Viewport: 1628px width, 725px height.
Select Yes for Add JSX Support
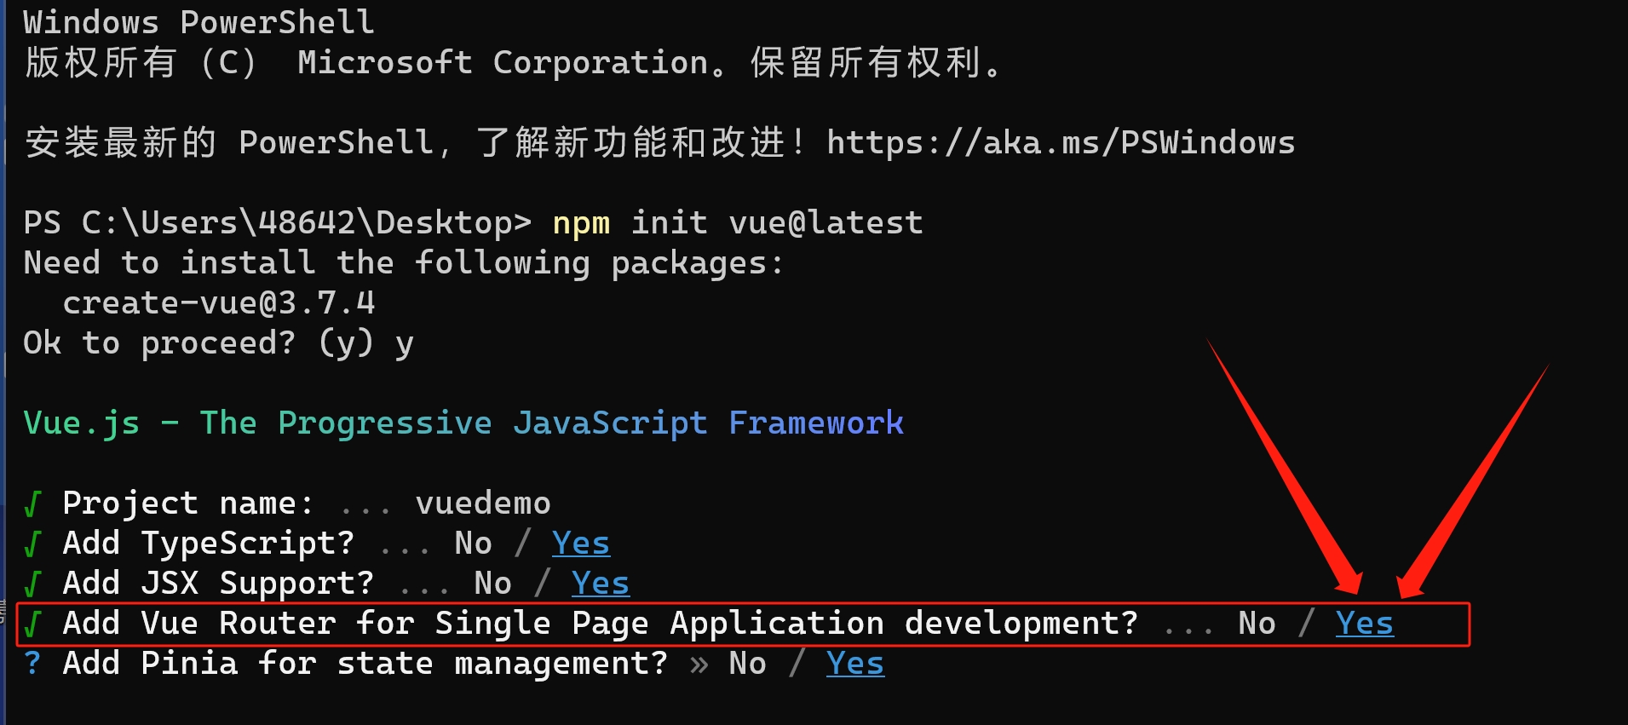600,584
